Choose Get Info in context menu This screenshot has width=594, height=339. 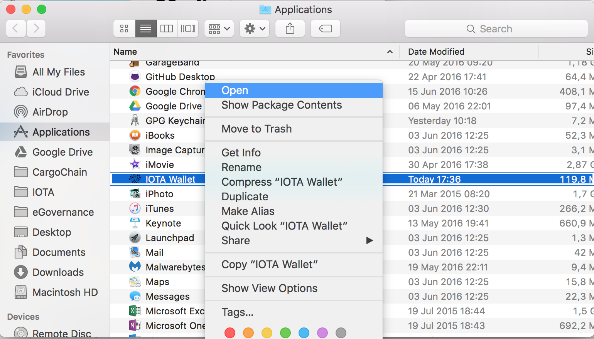tap(294, 153)
